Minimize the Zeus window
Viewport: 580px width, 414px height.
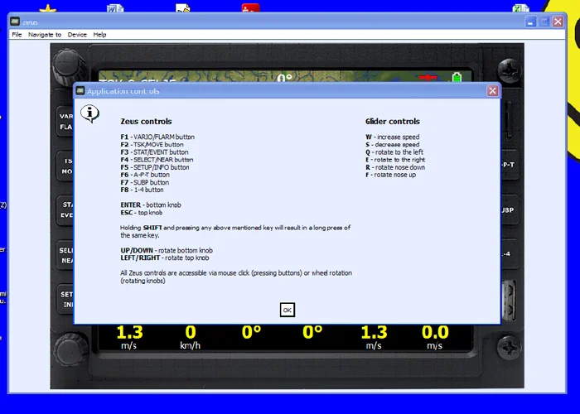tap(530, 22)
